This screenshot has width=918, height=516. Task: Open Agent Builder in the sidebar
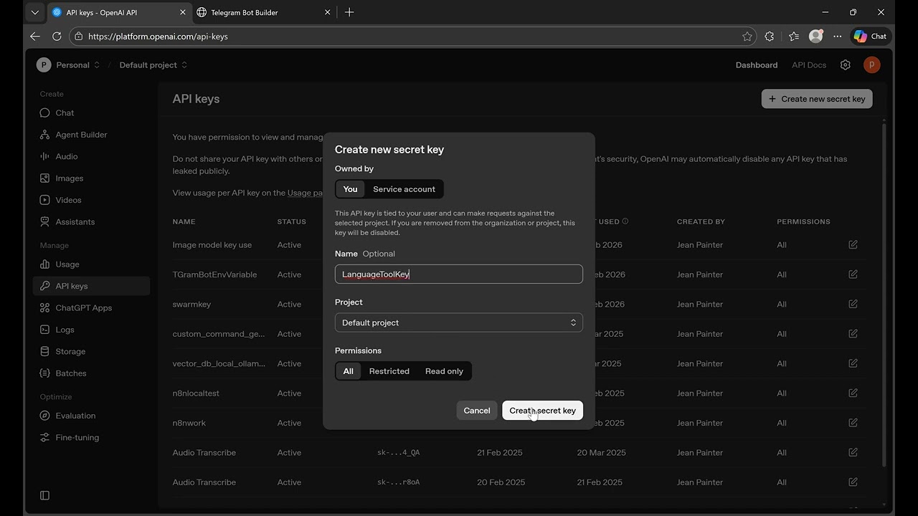pyautogui.click(x=91, y=135)
